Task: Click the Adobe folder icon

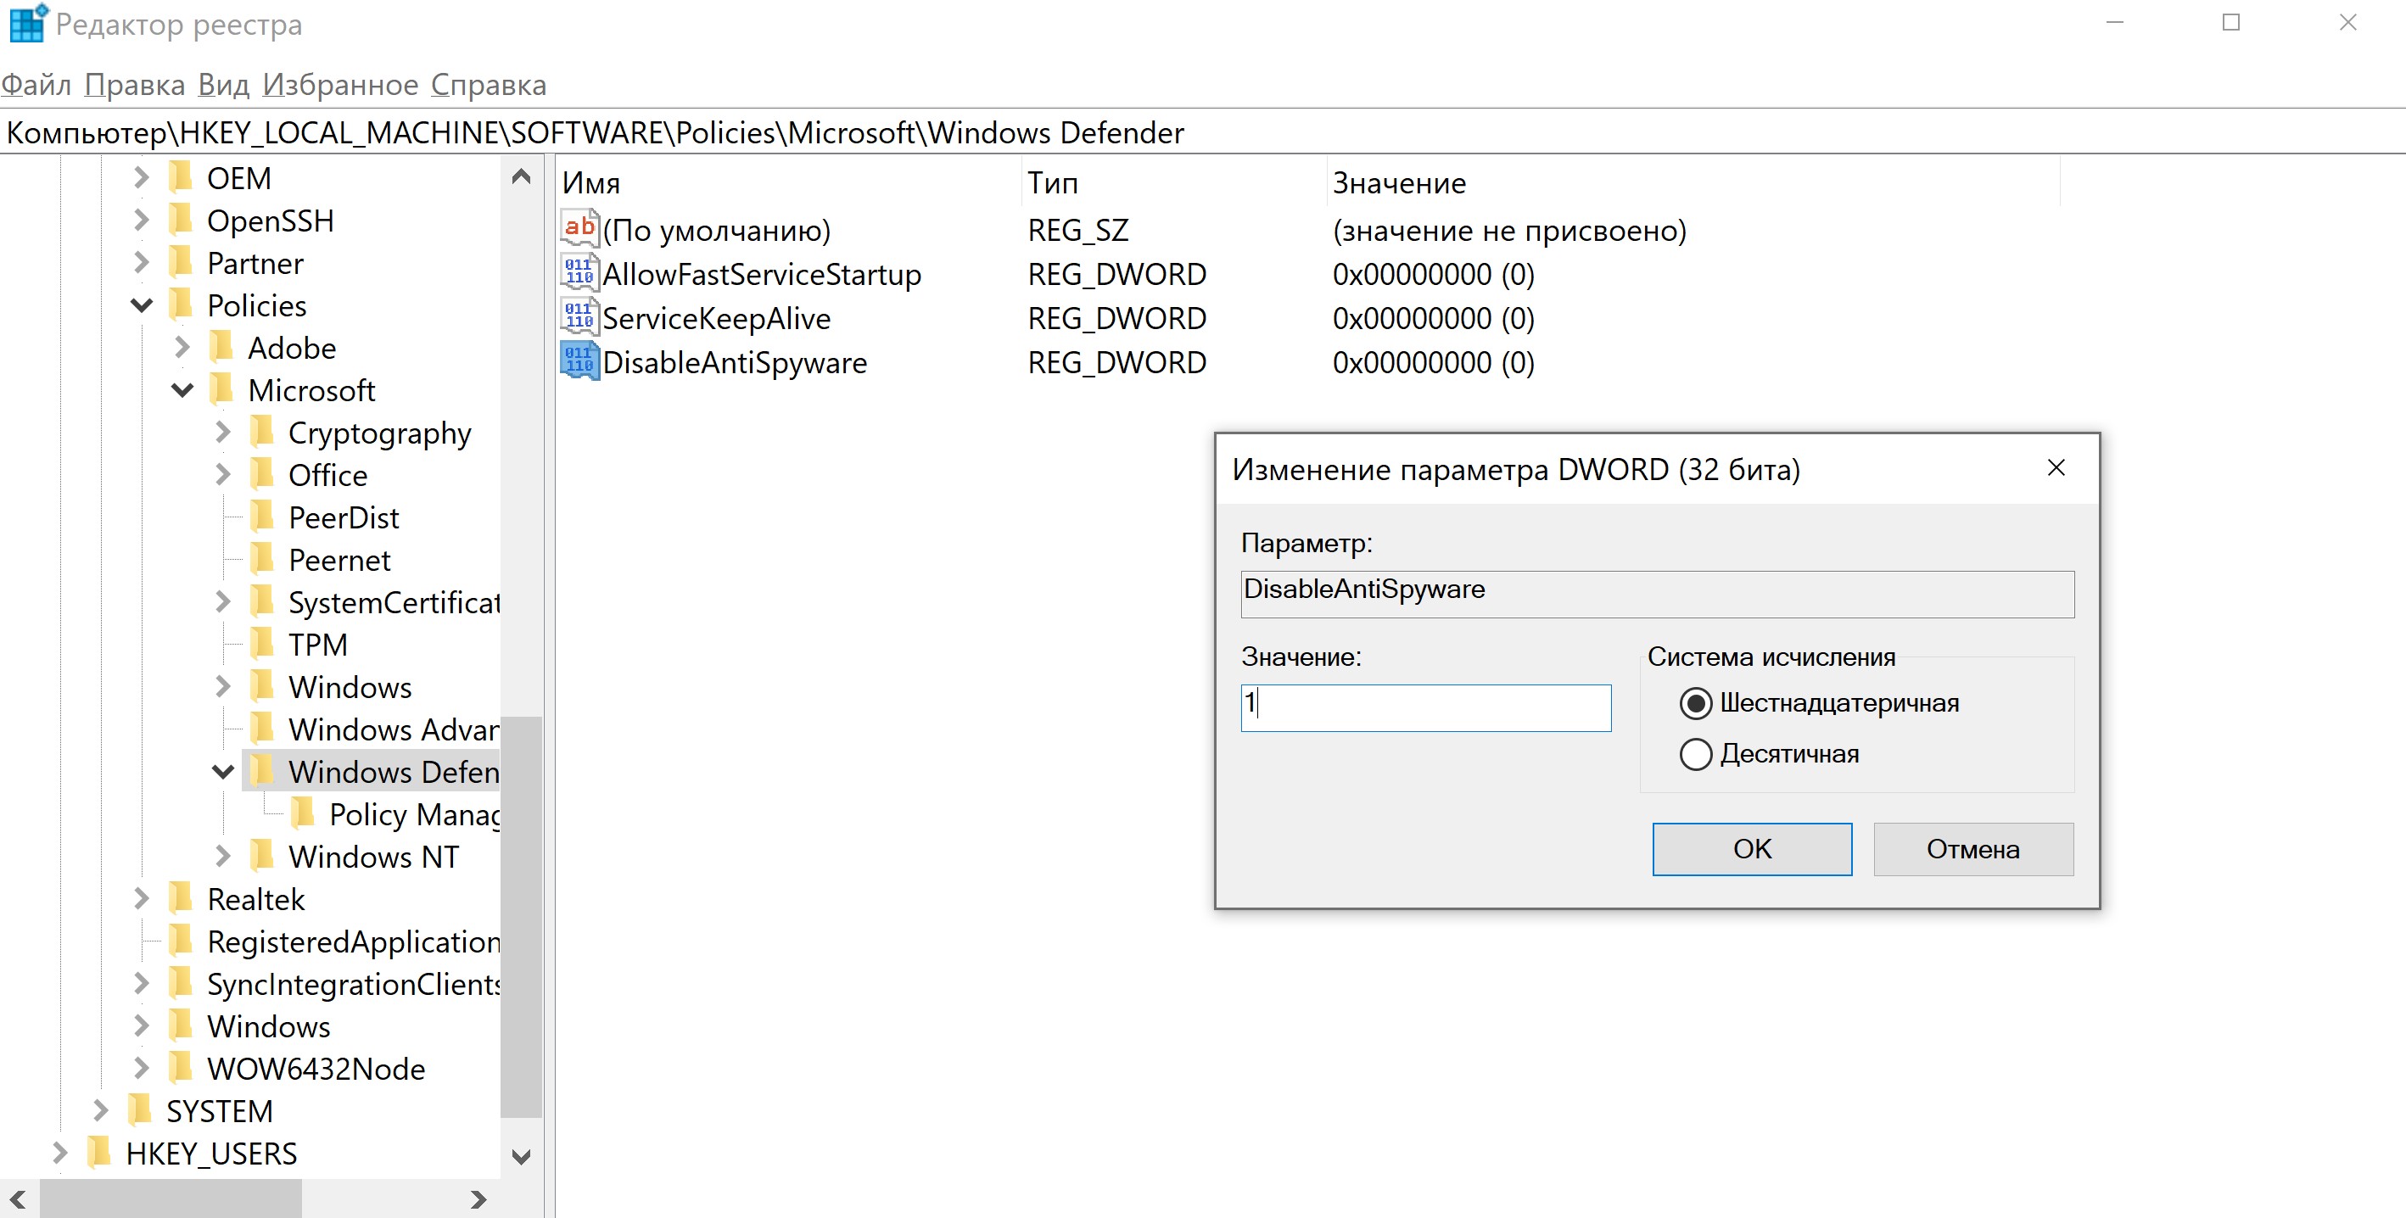Action: [x=222, y=347]
